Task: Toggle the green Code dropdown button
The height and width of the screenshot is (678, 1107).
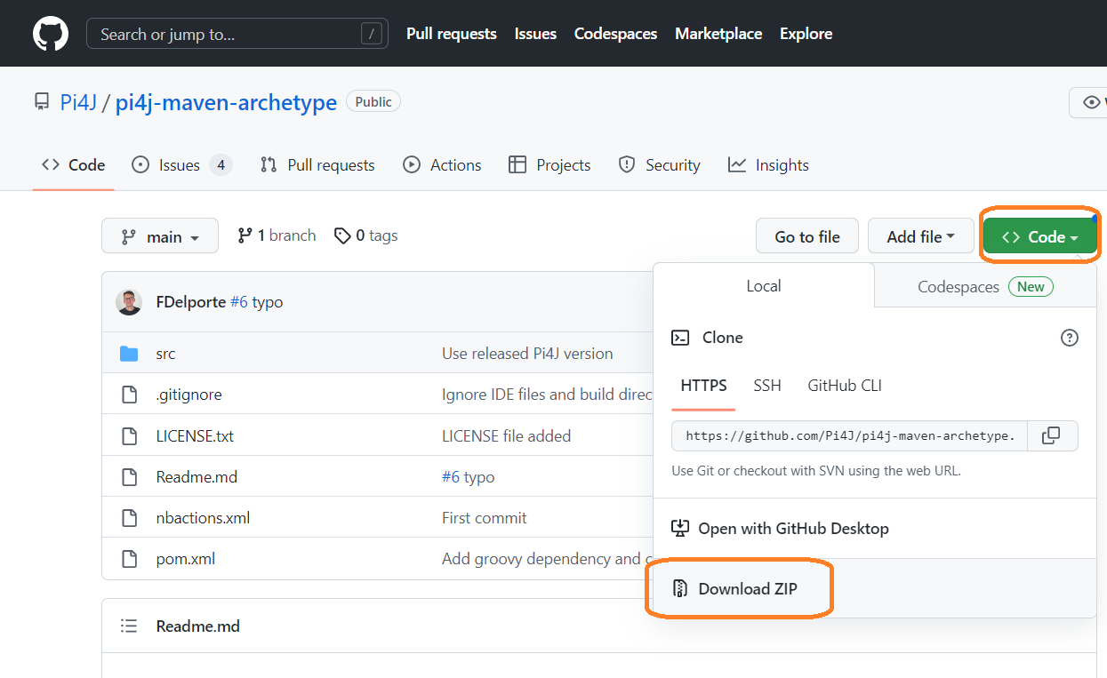Action: 1039,236
